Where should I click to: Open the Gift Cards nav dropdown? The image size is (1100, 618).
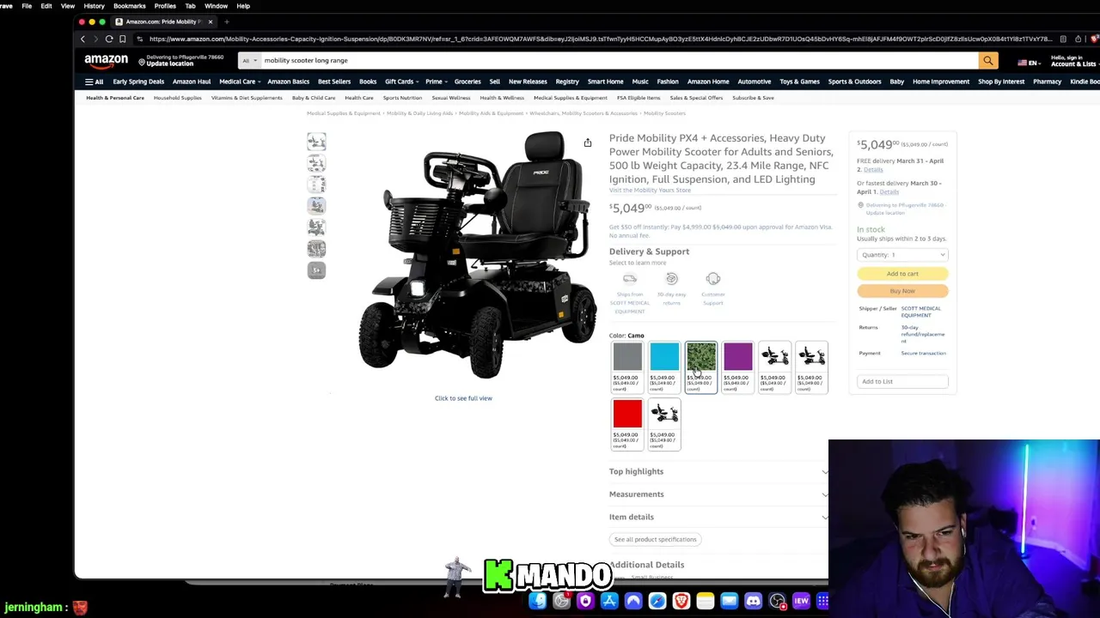pos(401,82)
